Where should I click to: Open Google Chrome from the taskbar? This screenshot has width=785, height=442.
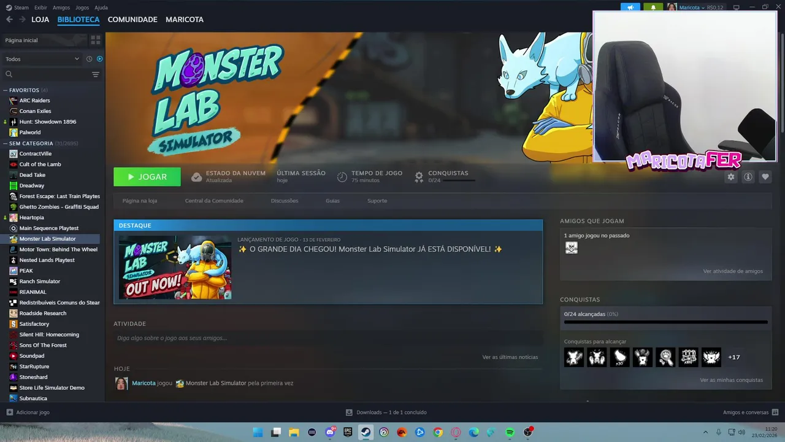click(x=438, y=432)
